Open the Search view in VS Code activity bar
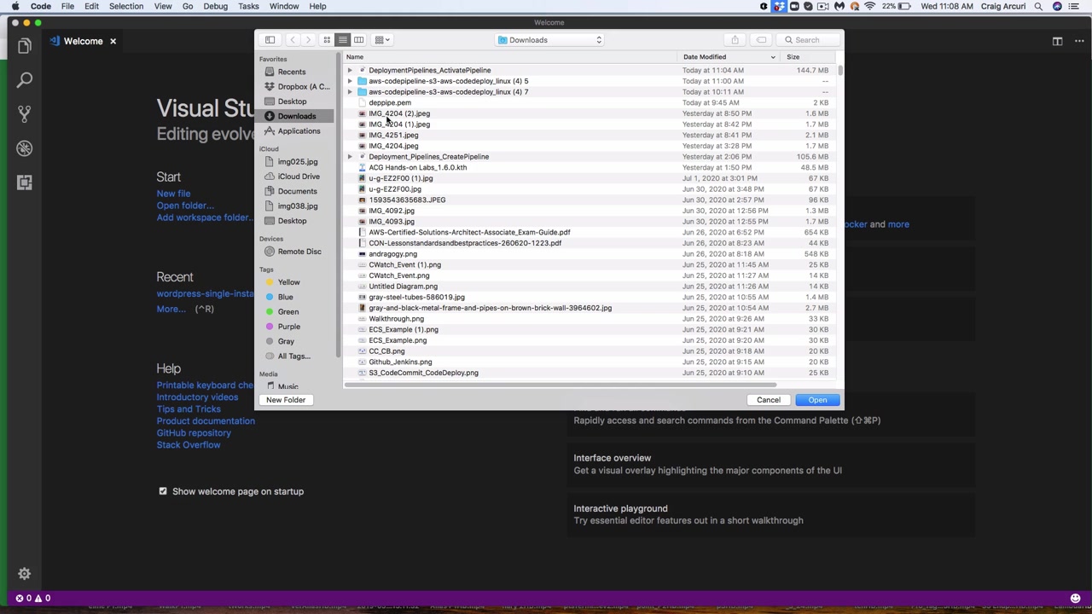 (24, 80)
